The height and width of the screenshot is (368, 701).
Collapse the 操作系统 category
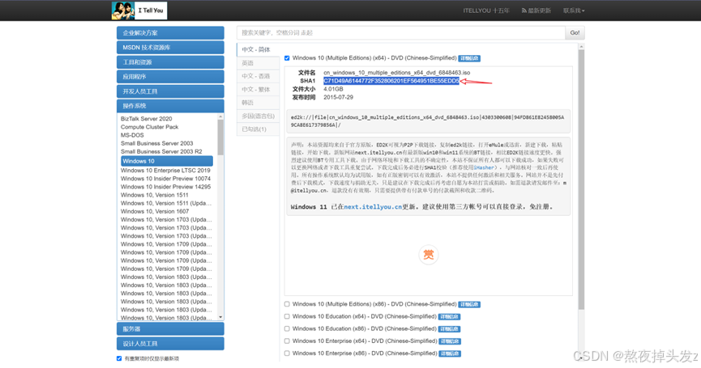coord(170,106)
